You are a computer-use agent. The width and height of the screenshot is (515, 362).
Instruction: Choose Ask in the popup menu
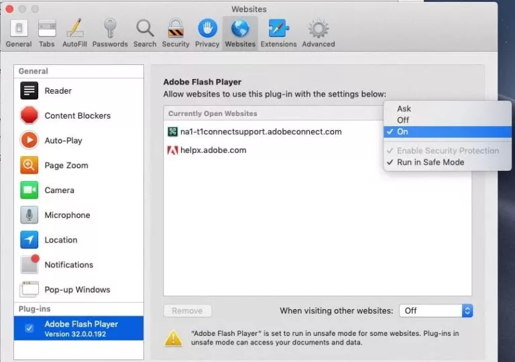447,109
